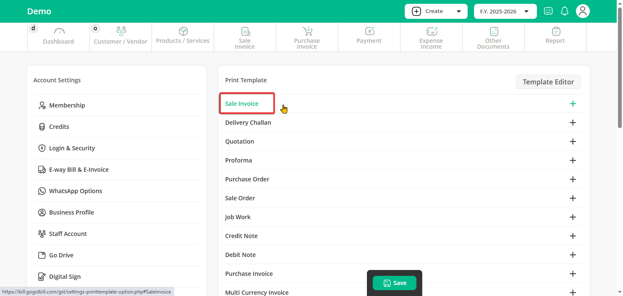Open the notifications bell icon
Image resolution: width=623 pixels, height=296 pixels.
point(565,11)
